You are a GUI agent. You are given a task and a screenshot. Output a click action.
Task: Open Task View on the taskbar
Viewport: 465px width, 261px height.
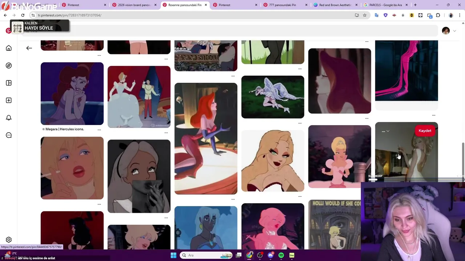pos(239,255)
